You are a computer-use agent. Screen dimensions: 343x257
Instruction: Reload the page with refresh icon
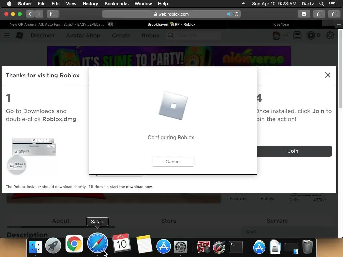pos(237,14)
